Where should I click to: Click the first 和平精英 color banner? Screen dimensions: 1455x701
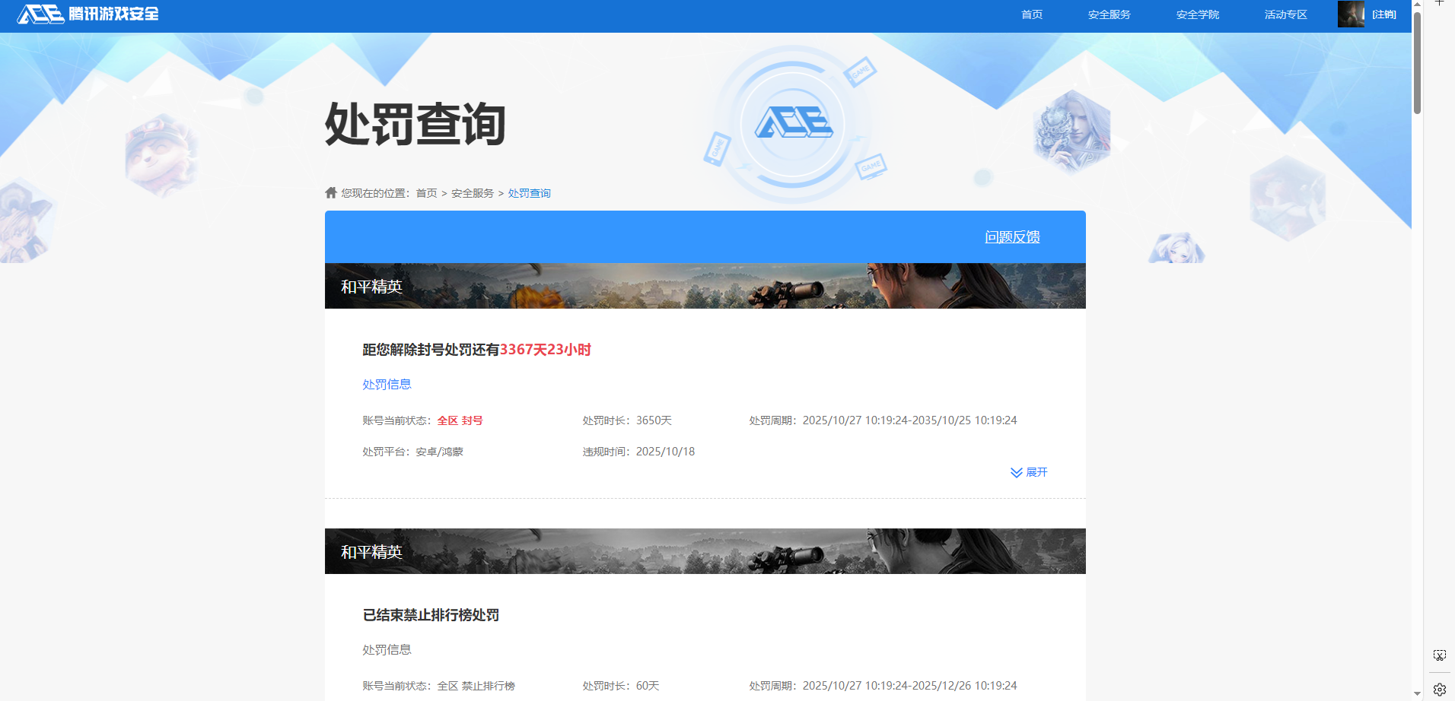705,286
